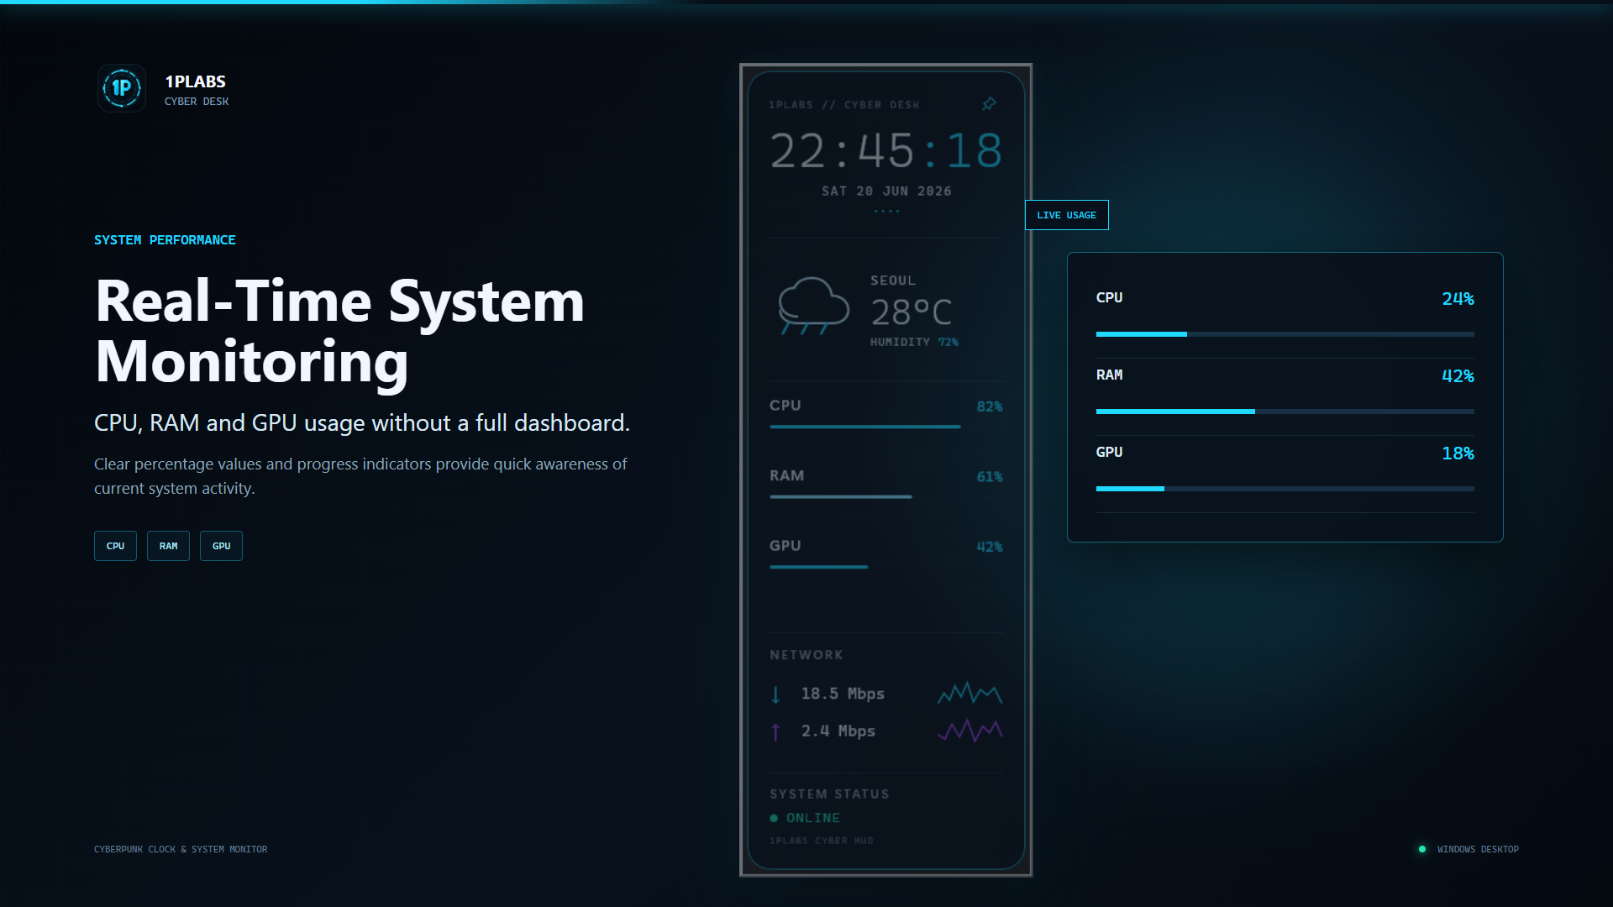Click the ONLINE status text

coord(813,818)
